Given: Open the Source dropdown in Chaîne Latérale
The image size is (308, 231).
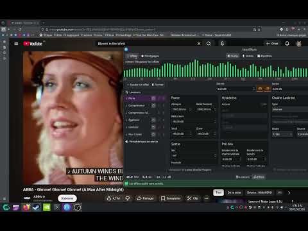Looking at the screenshot, I should (x=302, y=134).
